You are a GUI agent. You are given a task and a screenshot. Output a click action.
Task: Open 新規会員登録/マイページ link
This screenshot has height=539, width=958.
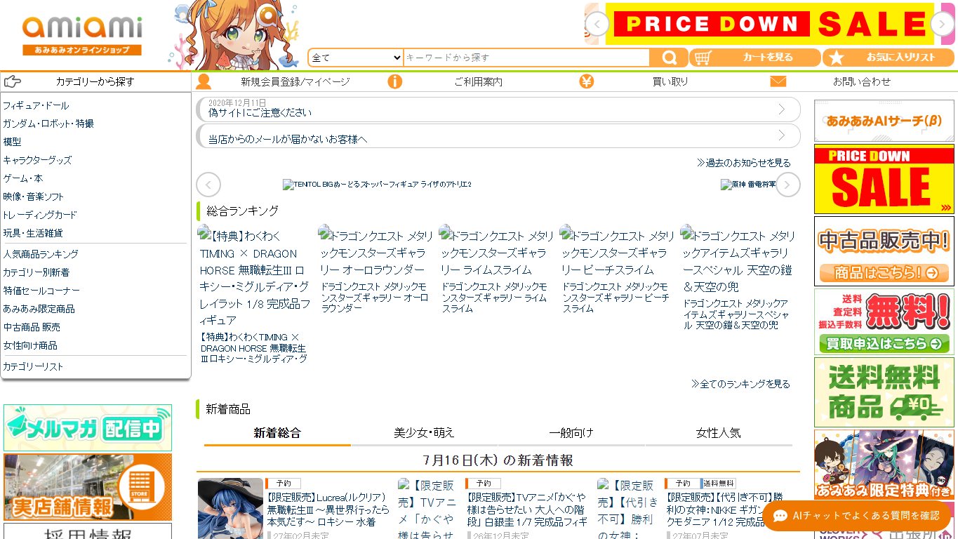295,81
